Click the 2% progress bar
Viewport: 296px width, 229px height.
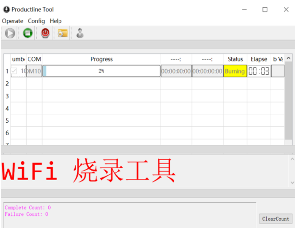click(101, 71)
